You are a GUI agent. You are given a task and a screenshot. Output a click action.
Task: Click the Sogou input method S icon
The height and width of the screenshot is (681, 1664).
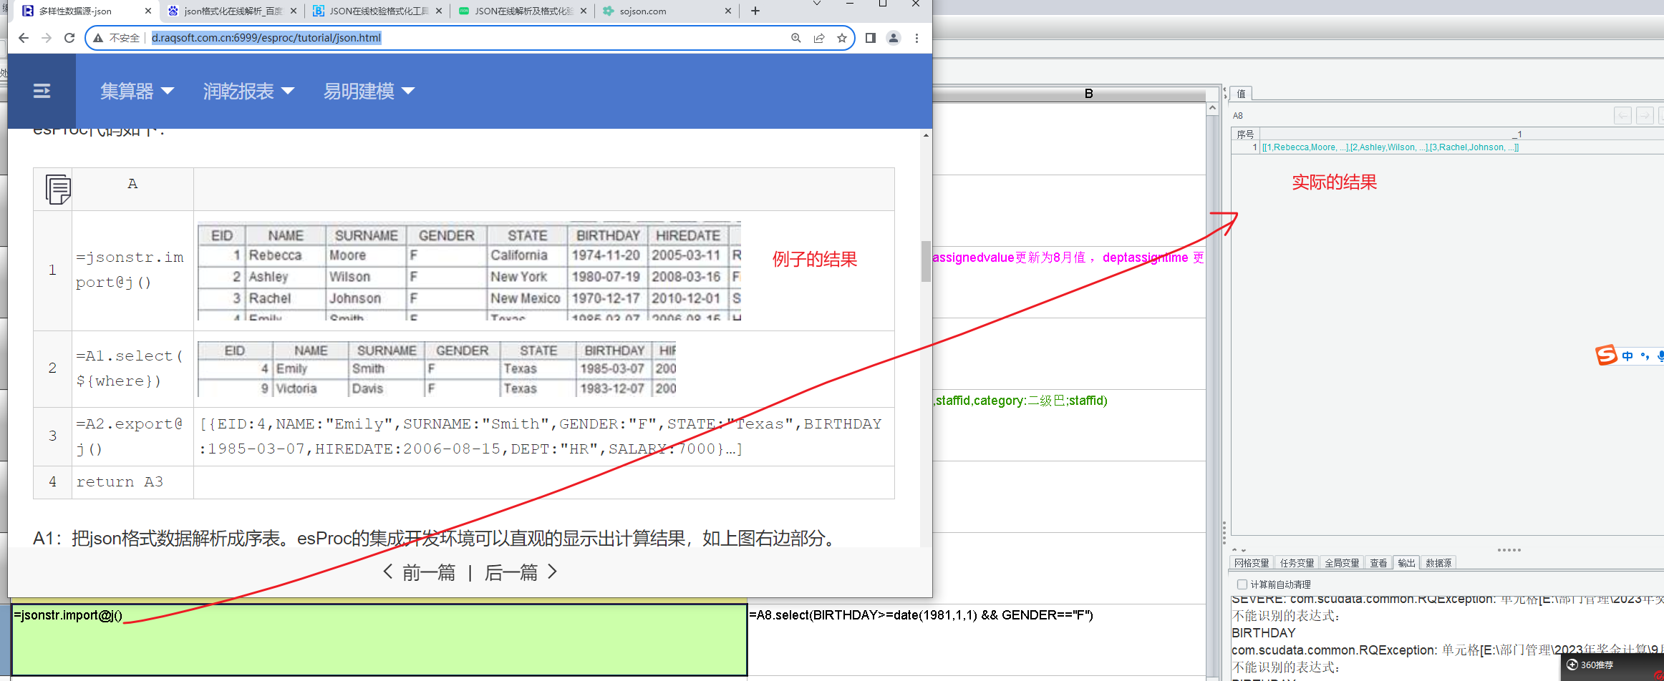tap(1606, 355)
